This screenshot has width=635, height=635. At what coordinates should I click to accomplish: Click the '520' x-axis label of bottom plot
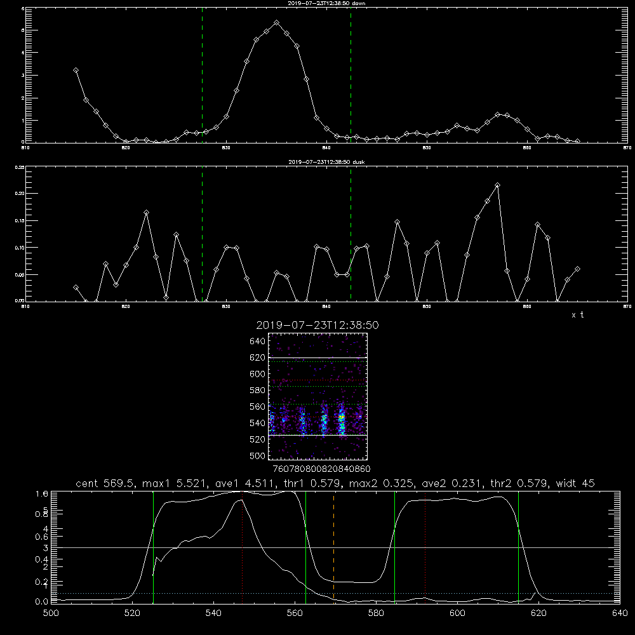pos(132,613)
